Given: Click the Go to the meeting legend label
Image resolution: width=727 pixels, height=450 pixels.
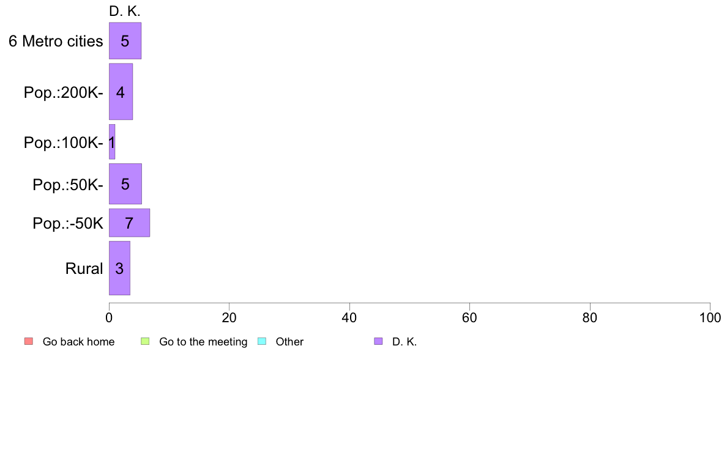Looking at the screenshot, I should [203, 342].
